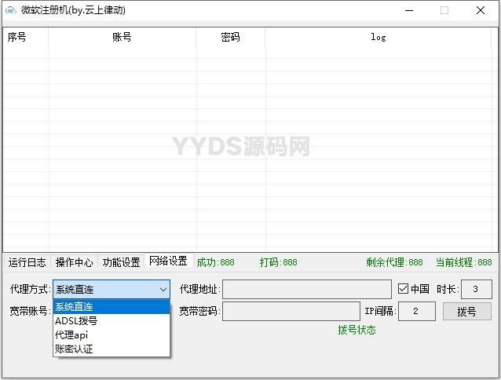
Task: Pick 代理api from the dropdown list
Action: coord(111,335)
